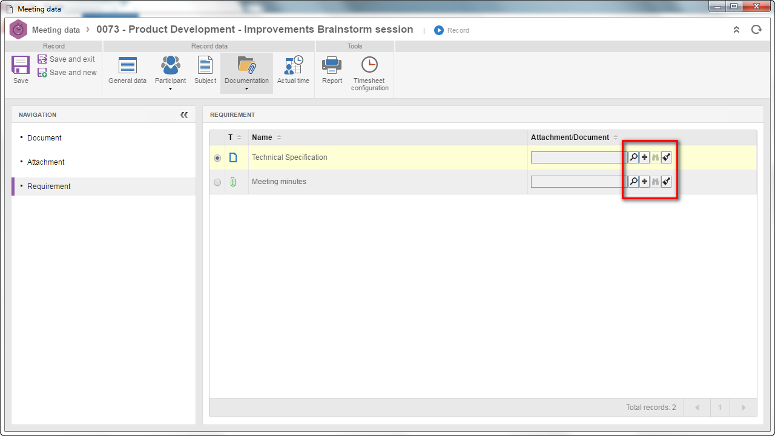Choose Save and new
The image size is (775, 436).
[x=67, y=73]
